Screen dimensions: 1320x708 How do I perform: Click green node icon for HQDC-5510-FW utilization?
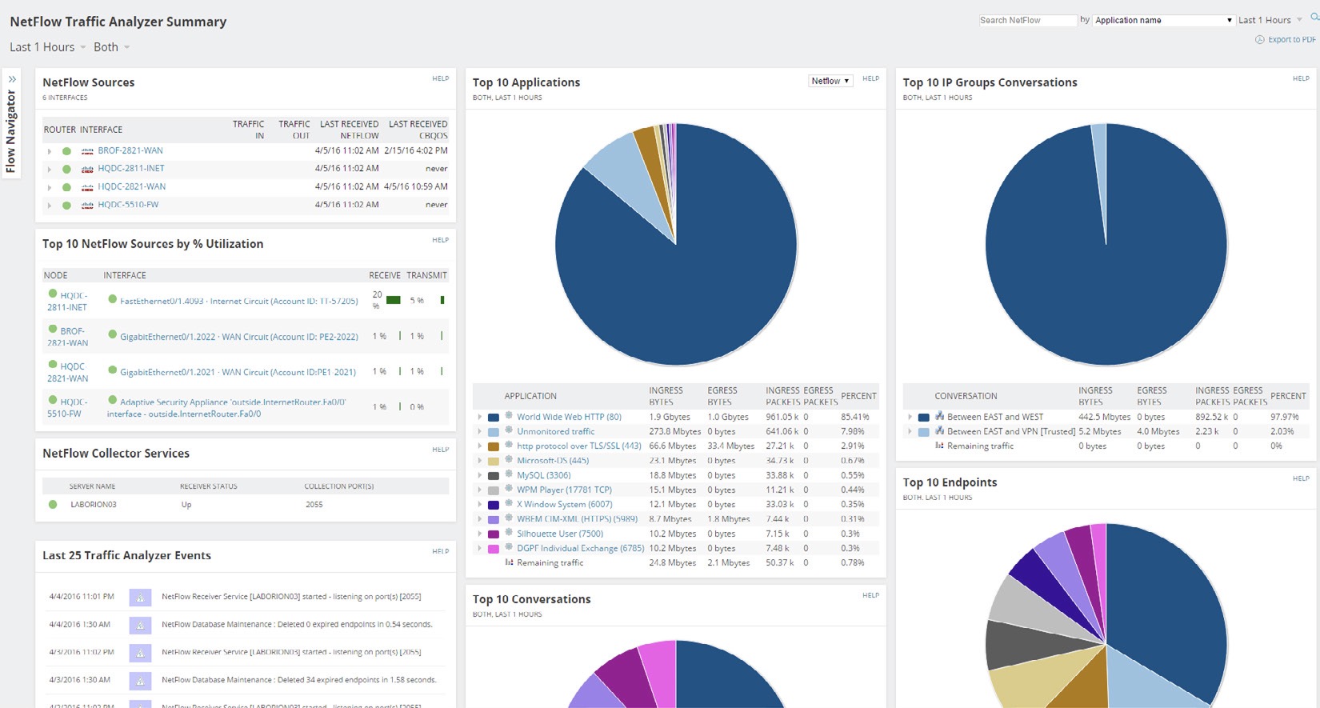53,400
